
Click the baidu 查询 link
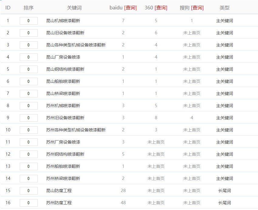coord(131,8)
